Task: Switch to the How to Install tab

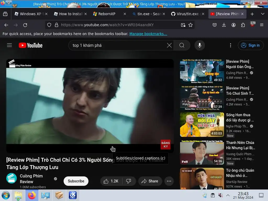Action: click(x=70, y=14)
